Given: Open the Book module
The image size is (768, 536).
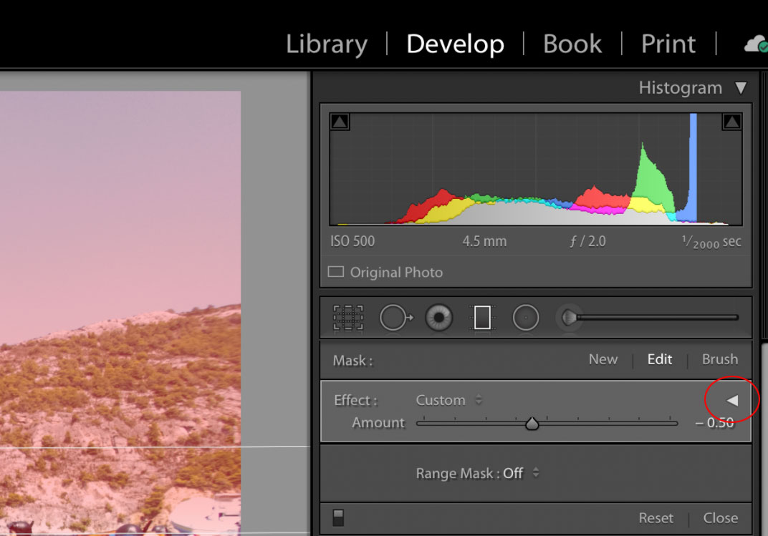Looking at the screenshot, I should pyautogui.click(x=572, y=44).
